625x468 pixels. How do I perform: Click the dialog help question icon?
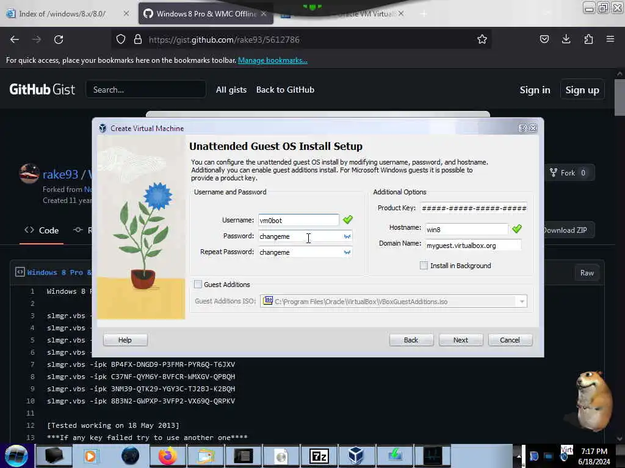[x=522, y=128]
